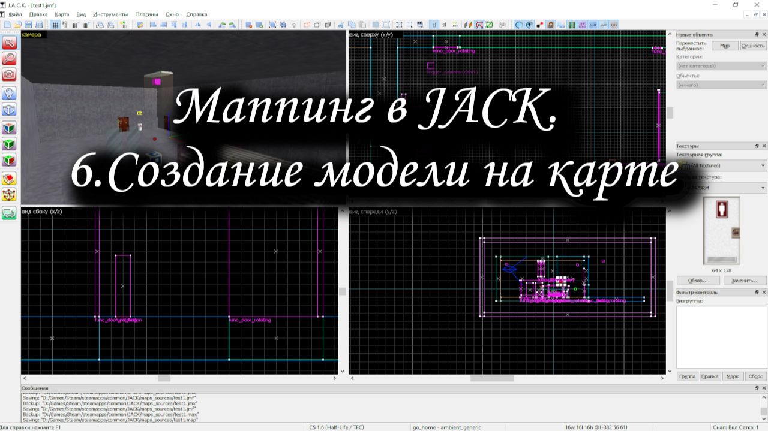768x431 pixels.
Task: Click the face portrait toolbar icon
Action: click(550, 25)
